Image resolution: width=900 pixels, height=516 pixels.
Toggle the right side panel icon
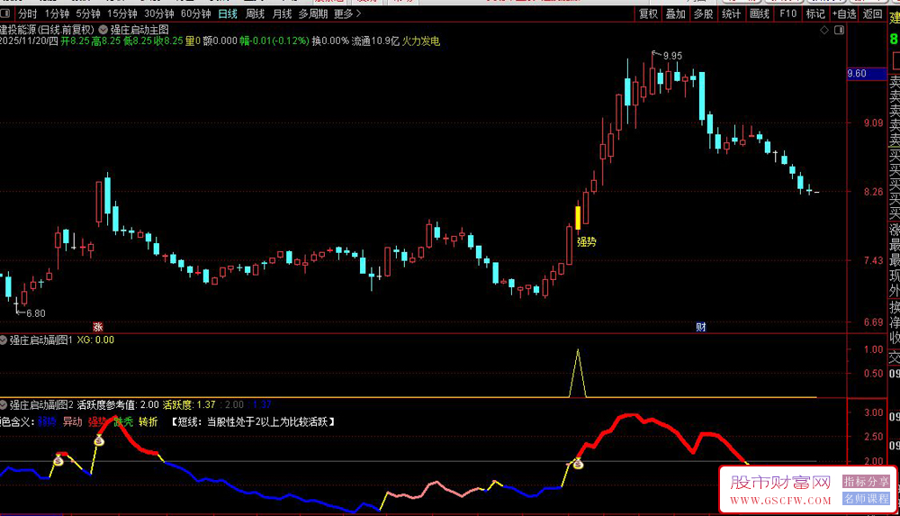pos(839,30)
